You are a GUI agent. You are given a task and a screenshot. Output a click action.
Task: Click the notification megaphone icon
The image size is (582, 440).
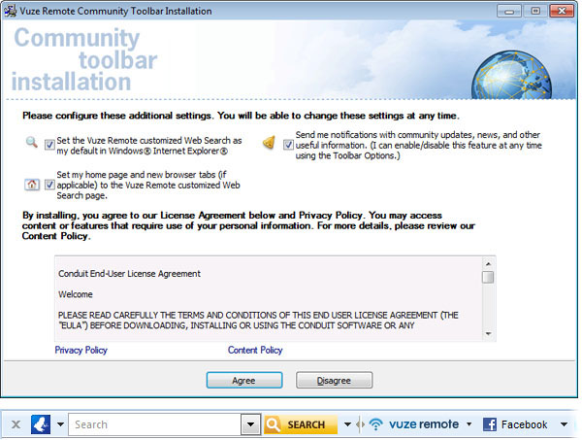[269, 143]
